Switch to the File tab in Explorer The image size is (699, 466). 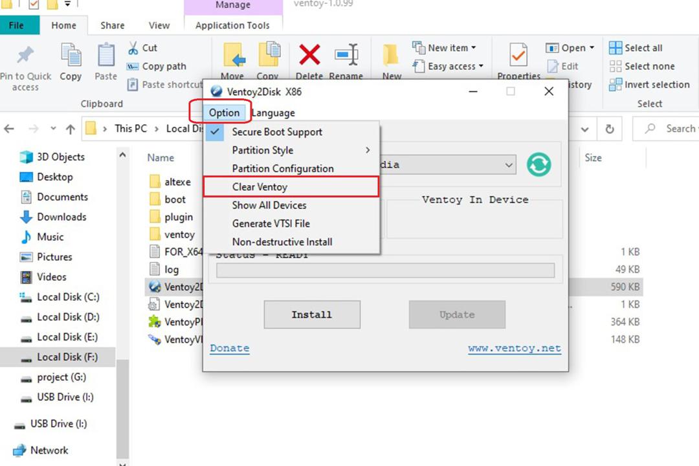pos(19,25)
